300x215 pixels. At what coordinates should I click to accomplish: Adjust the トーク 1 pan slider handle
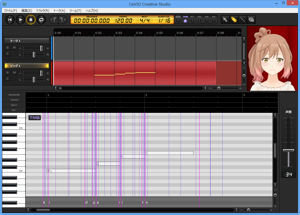34,55
